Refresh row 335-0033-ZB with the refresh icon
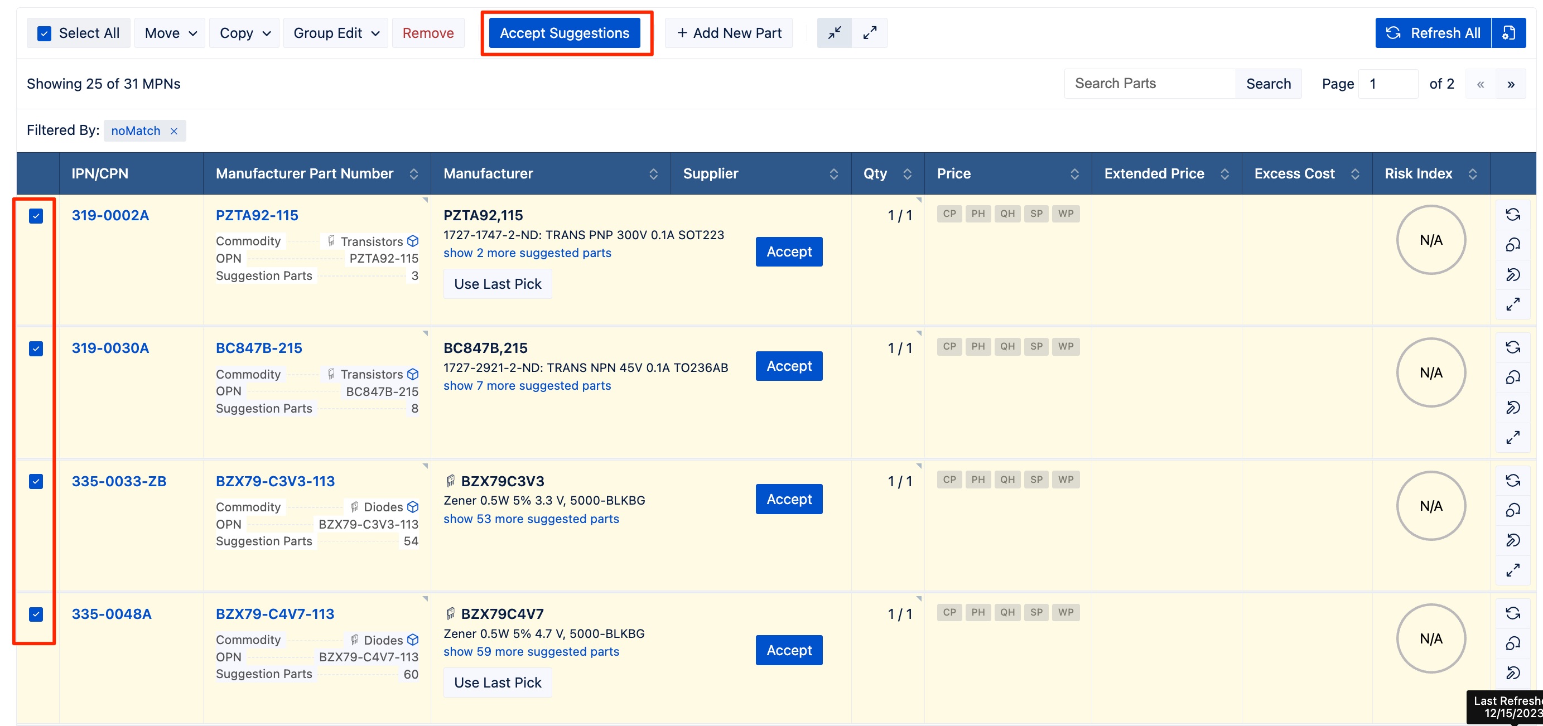This screenshot has height=726, width=1543. (1513, 480)
